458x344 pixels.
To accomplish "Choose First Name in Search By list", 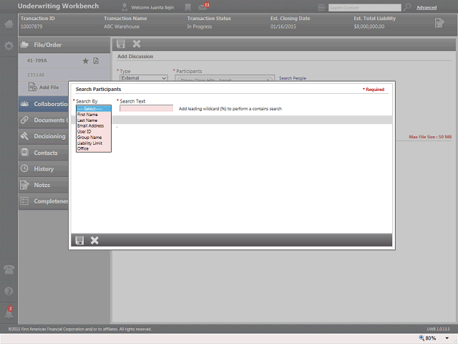I will pos(94,115).
